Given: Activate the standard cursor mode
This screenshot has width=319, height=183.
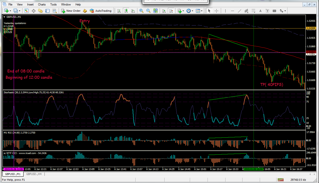Looking at the screenshot, I should click(209, 11).
